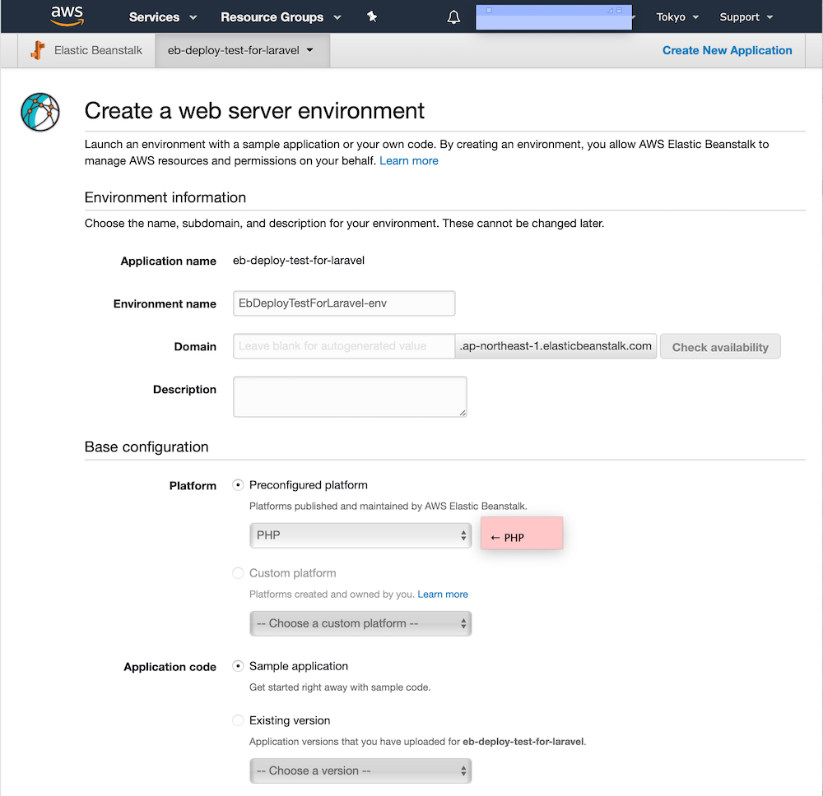The image size is (823, 796).
Task: Click the pin shortcut icon in navbar
Action: pyautogui.click(x=371, y=16)
